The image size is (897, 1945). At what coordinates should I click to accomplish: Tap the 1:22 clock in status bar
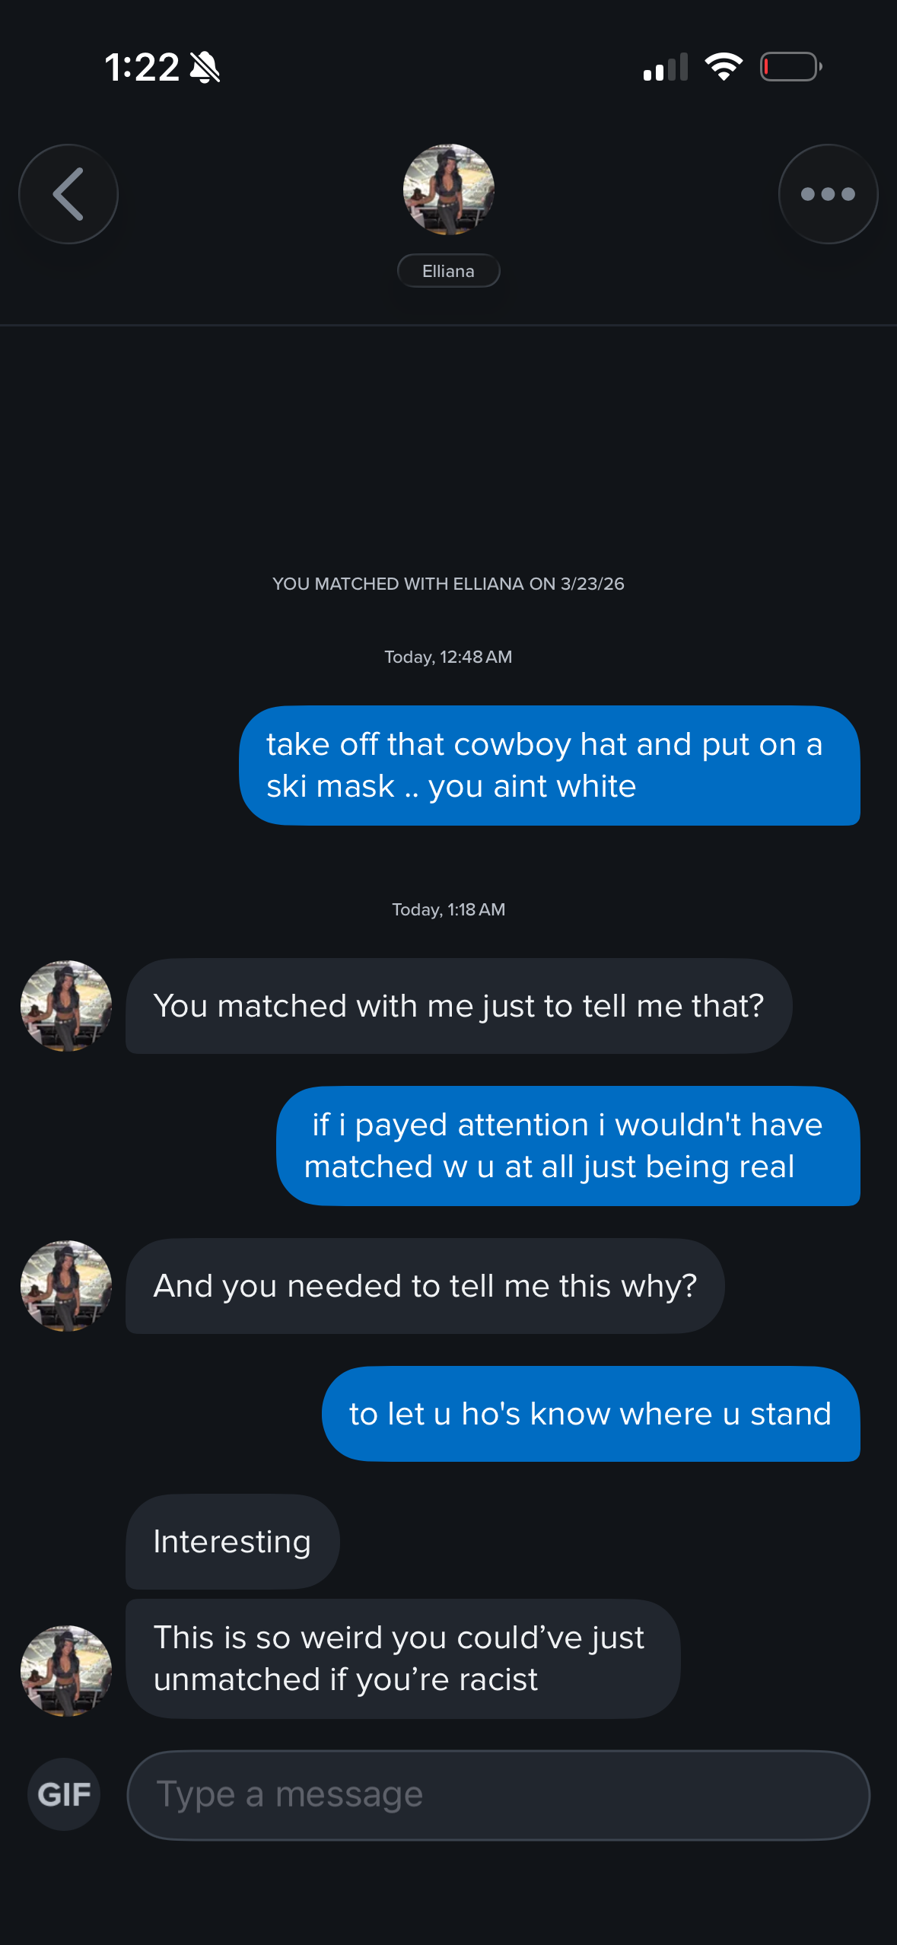142,67
